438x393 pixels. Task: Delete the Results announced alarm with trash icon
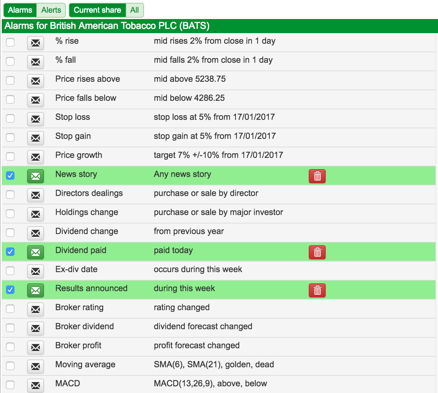pyautogui.click(x=317, y=290)
